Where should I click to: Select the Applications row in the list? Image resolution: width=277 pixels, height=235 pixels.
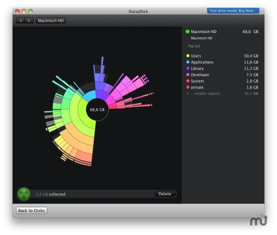pos(222,62)
